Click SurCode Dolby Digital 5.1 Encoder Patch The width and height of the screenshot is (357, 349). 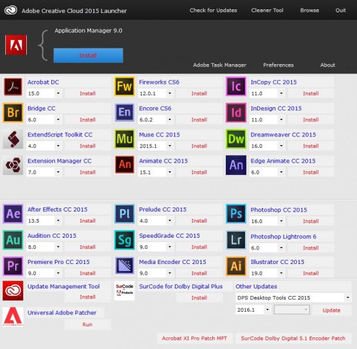pyautogui.click(x=293, y=339)
